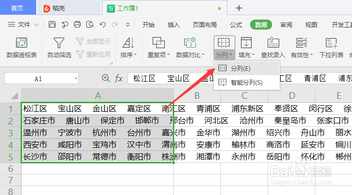Expand the quick access toolbar customize arrow

pyautogui.click(x=128, y=25)
